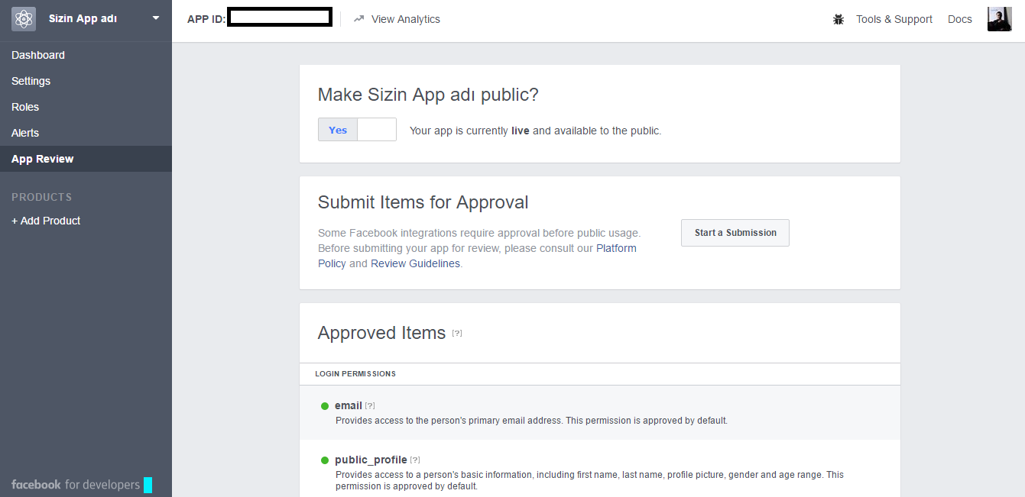1025x497 pixels.
Task: Click the bug report icon
Action: click(838, 20)
